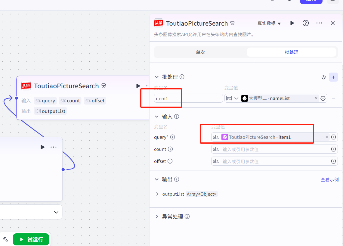Image resolution: width=343 pixels, height=246 pixels.
Task: Click the 头条图像搜索API description text
Action: pyautogui.click(x=204, y=35)
